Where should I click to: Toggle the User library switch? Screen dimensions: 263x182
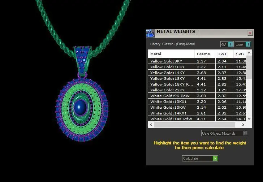tap(248, 44)
